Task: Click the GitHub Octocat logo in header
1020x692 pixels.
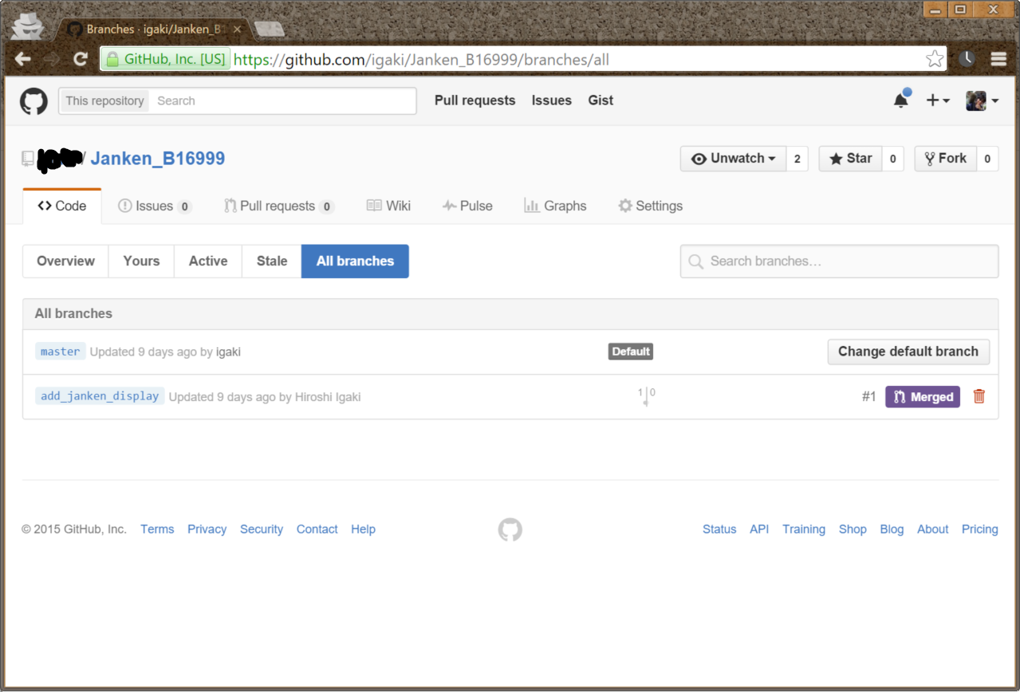Action: point(33,101)
